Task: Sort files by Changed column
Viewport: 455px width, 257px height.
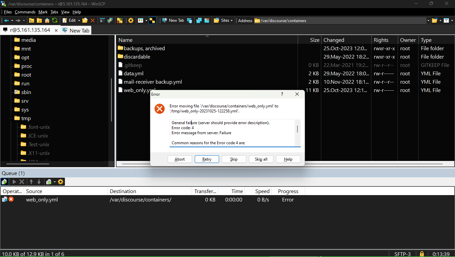Action: [346, 40]
